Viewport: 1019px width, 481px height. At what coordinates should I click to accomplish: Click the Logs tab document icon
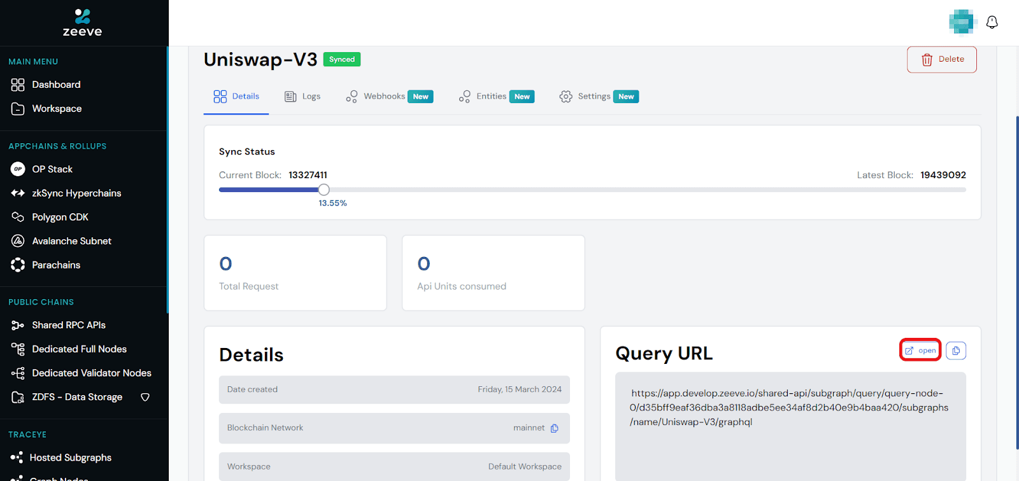click(x=290, y=97)
